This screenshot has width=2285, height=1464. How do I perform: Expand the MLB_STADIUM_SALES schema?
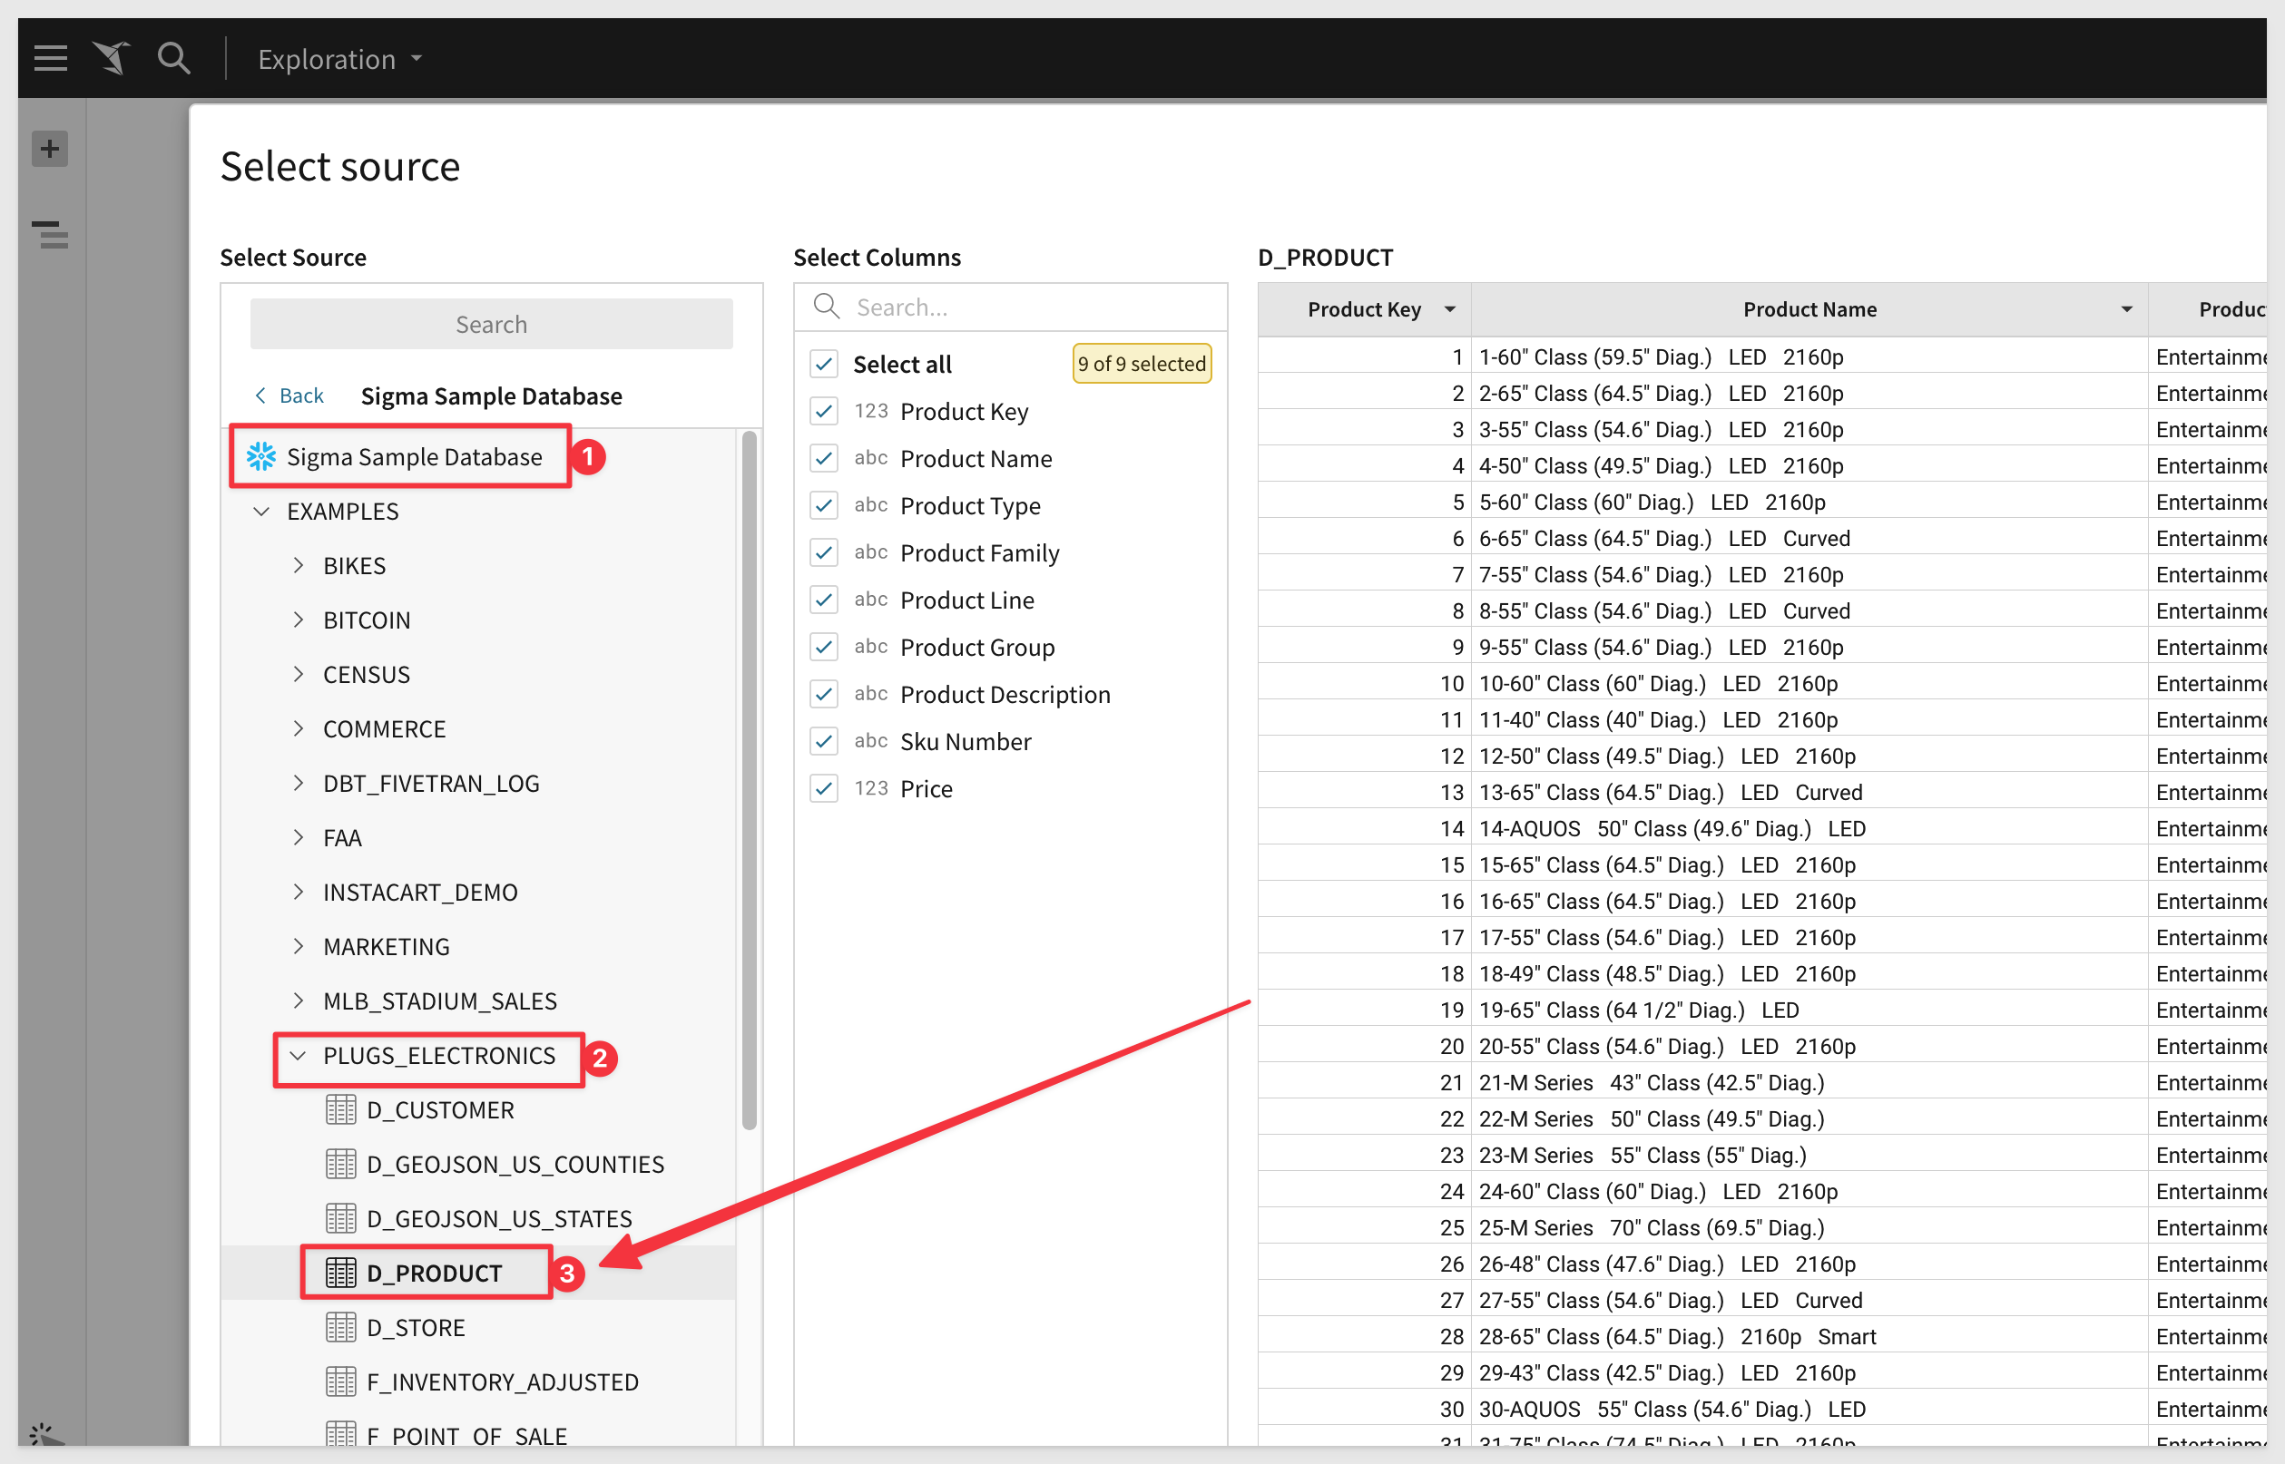coord(298,1000)
